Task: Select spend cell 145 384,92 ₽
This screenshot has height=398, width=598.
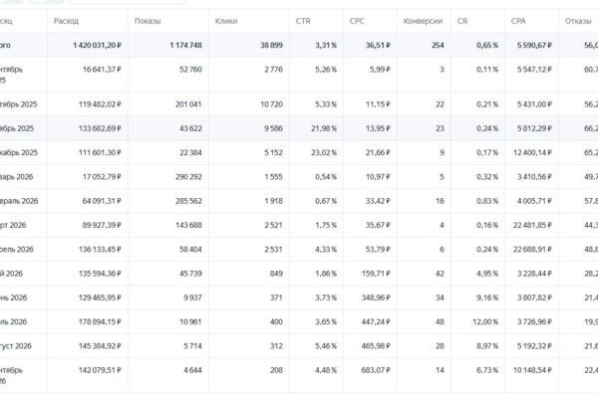Action: pyautogui.click(x=100, y=346)
